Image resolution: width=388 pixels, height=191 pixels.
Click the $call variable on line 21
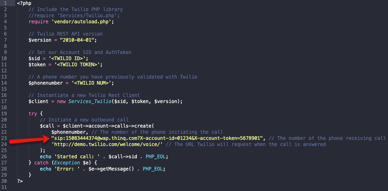point(47,126)
